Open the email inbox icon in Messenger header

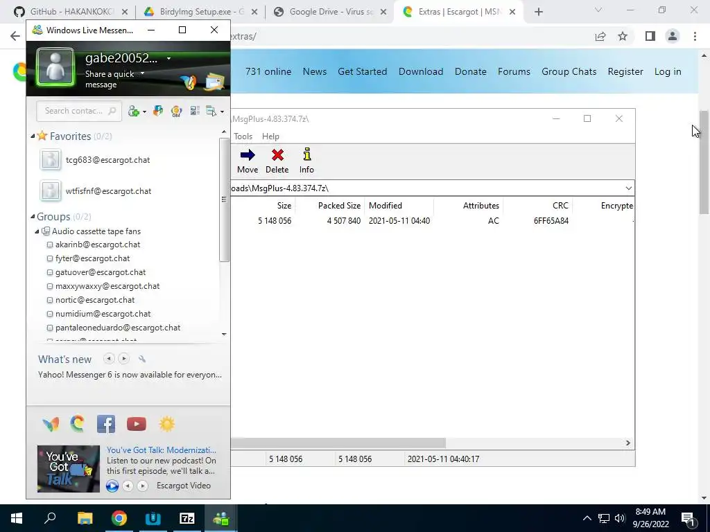tap(215, 82)
